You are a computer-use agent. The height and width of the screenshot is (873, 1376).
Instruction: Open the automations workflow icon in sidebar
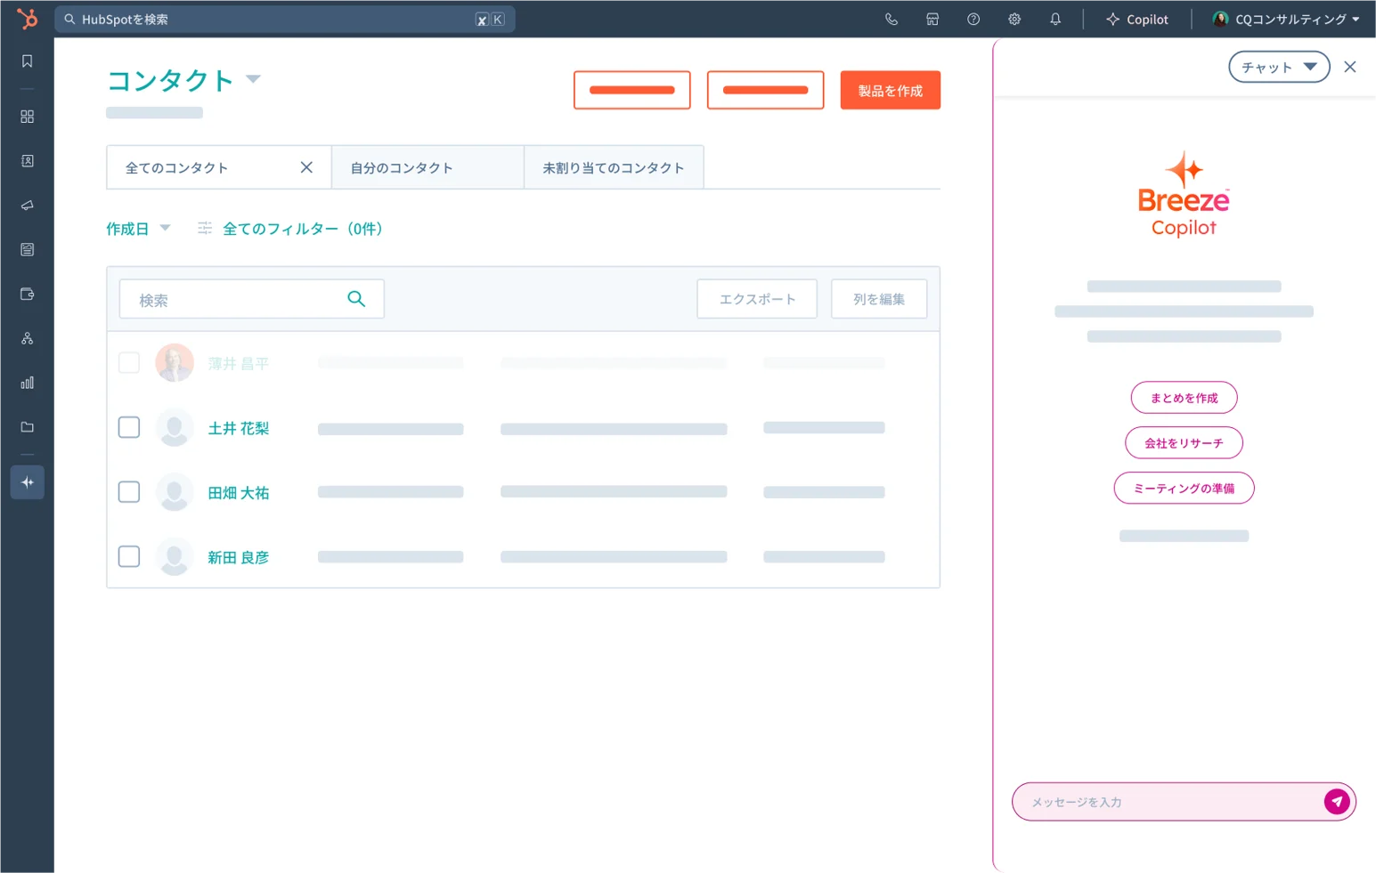27,338
